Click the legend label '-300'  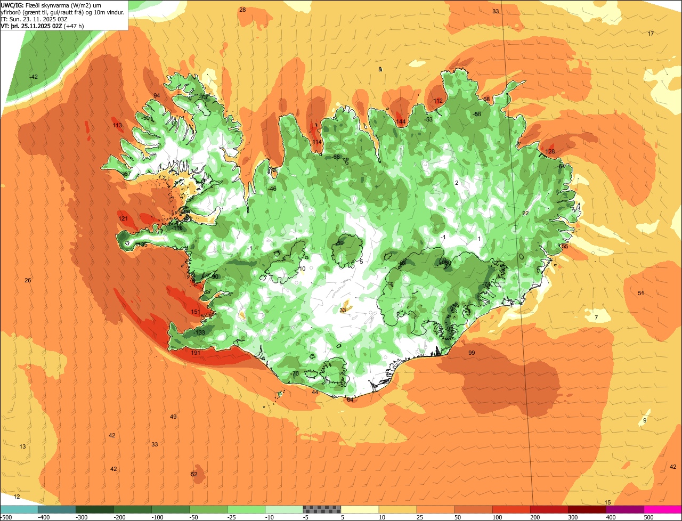[83, 517]
